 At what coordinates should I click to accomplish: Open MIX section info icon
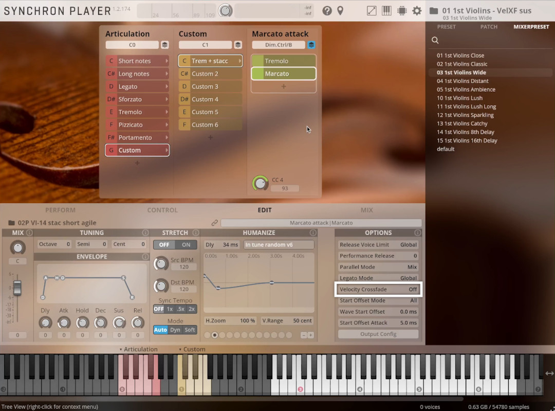pos(29,233)
